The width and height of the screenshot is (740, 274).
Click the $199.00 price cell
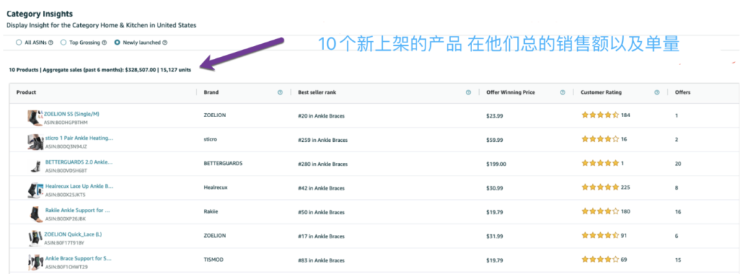[x=496, y=164]
